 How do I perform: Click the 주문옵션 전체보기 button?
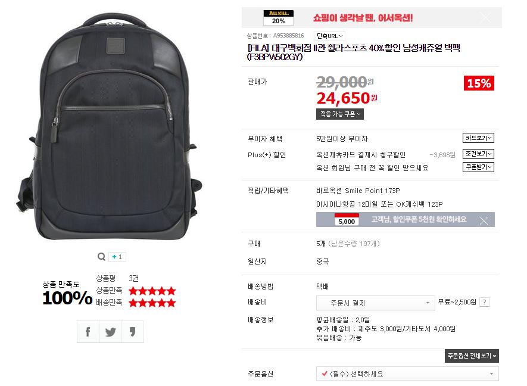pyautogui.click(x=472, y=356)
